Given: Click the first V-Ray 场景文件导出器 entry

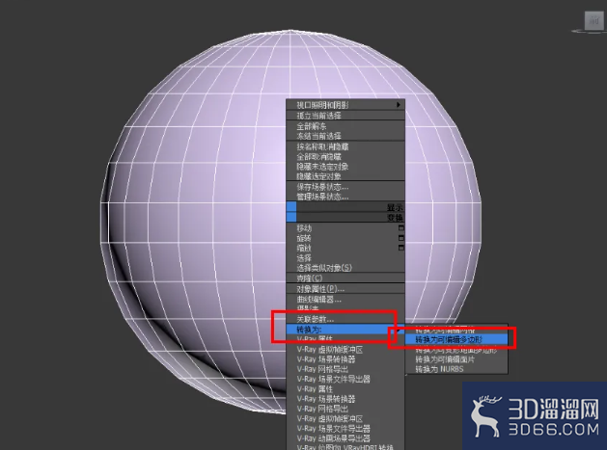Looking at the screenshot, I should (345, 379).
